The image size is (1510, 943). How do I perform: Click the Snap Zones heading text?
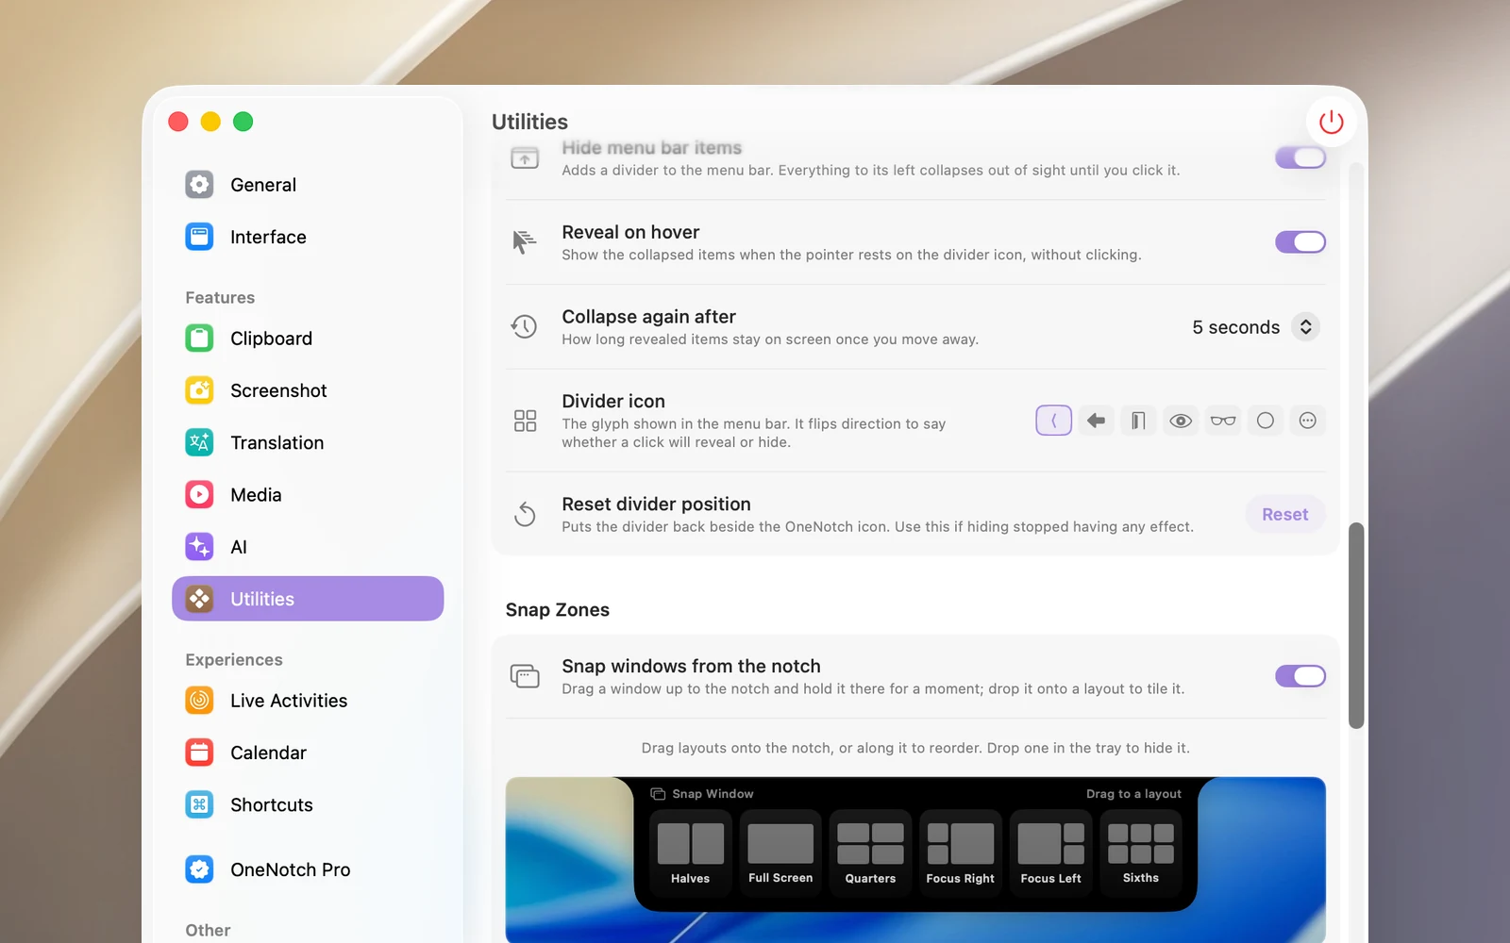point(557,610)
